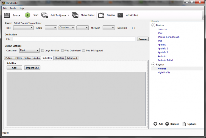Switch to the Filters tab

[x=18, y=58]
